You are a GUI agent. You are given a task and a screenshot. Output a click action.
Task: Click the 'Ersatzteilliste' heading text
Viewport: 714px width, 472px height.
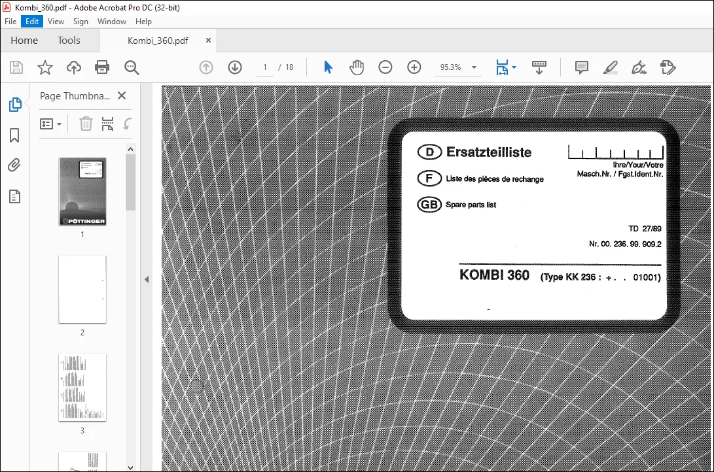[x=489, y=152]
